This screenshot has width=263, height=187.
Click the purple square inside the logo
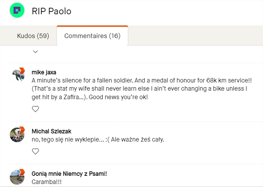point(17,11)
